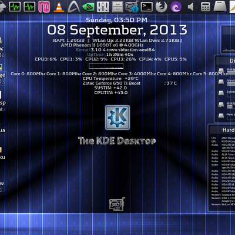Open the grey disk drive icon in the top panel
Viewport: 235px width, 235px height.
click(220, 6)
